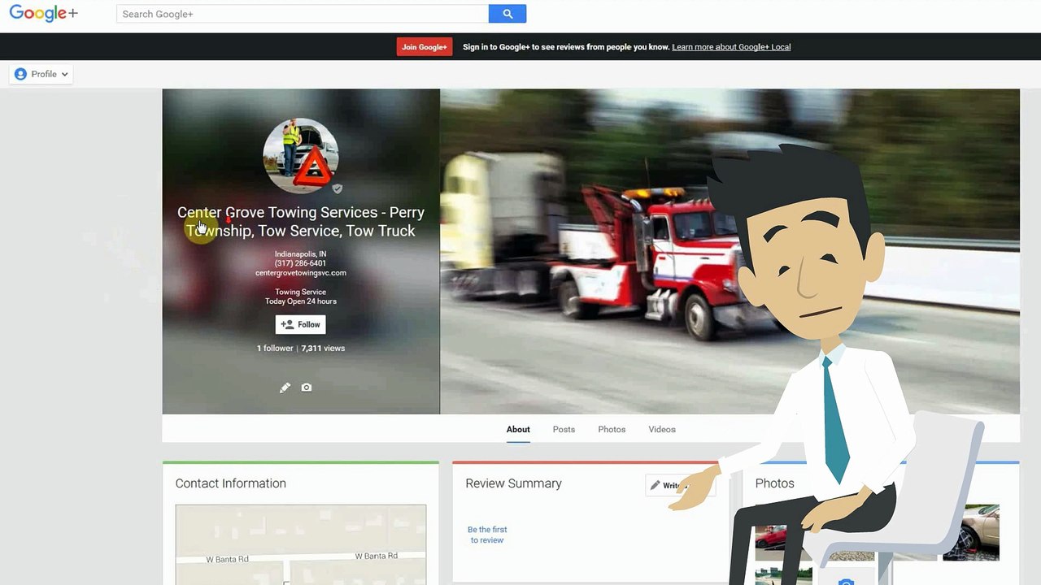Click Be the first to review link
This screenshot has height=585, width=1041.
tap(487, 535)
